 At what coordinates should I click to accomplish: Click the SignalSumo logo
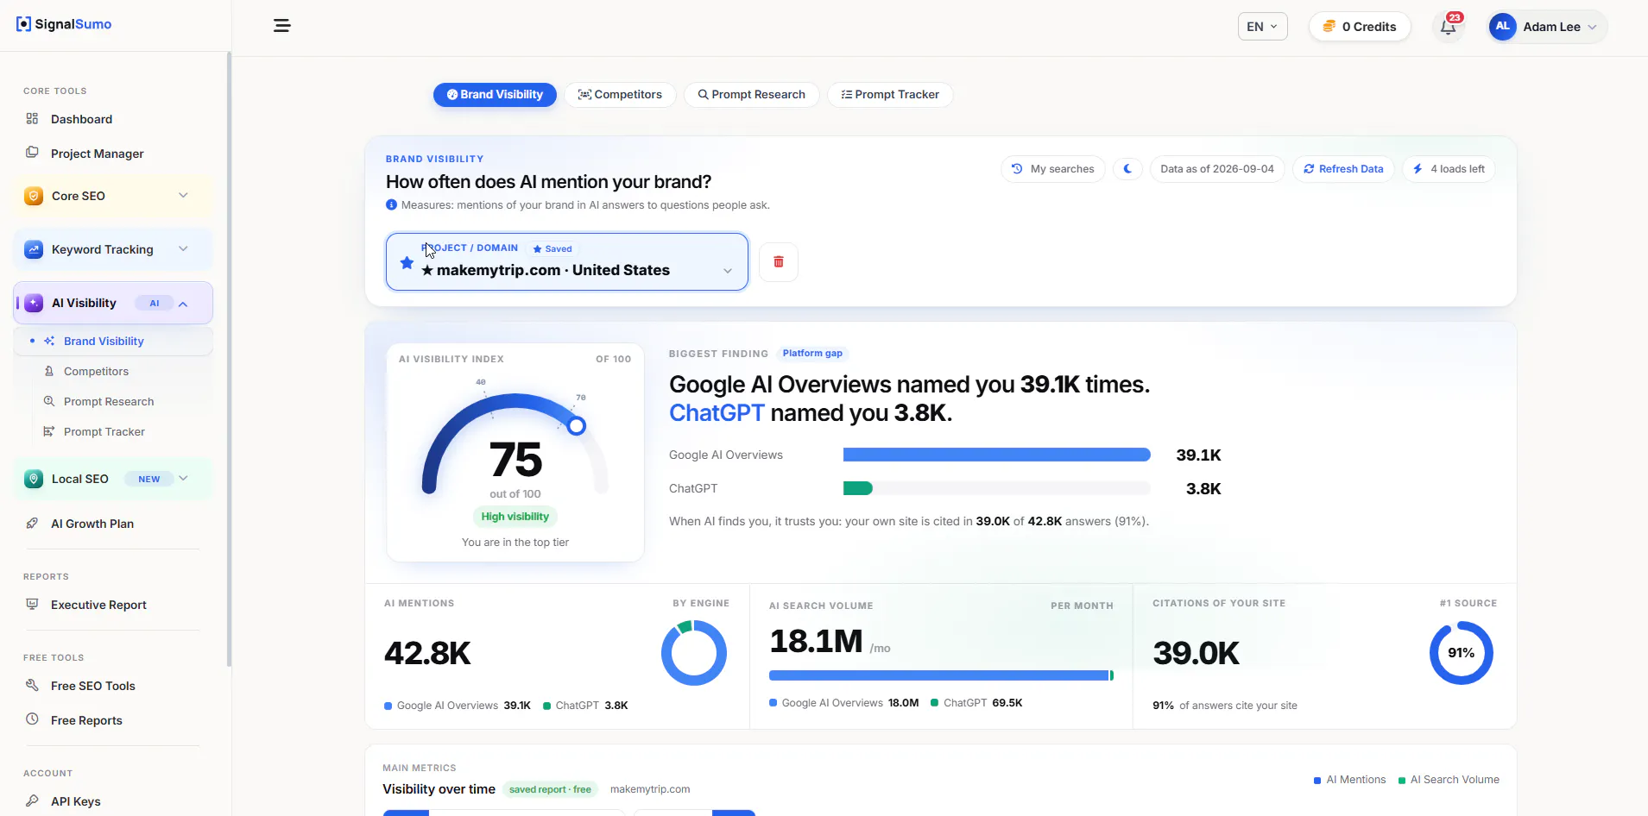click(x=64, y=24)
